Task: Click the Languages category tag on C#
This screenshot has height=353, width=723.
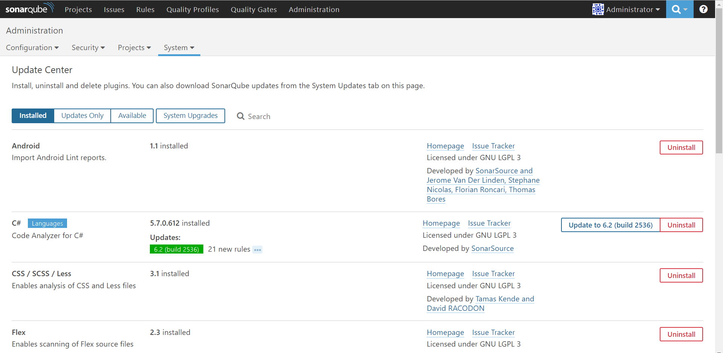Action: click(x=47, y=223)
